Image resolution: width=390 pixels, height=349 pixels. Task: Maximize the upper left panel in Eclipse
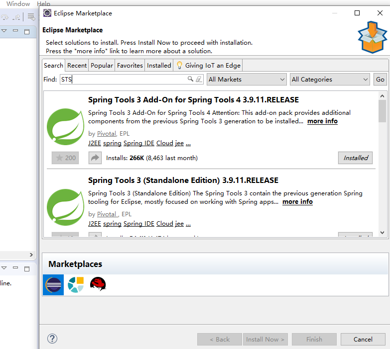point(27,31)
